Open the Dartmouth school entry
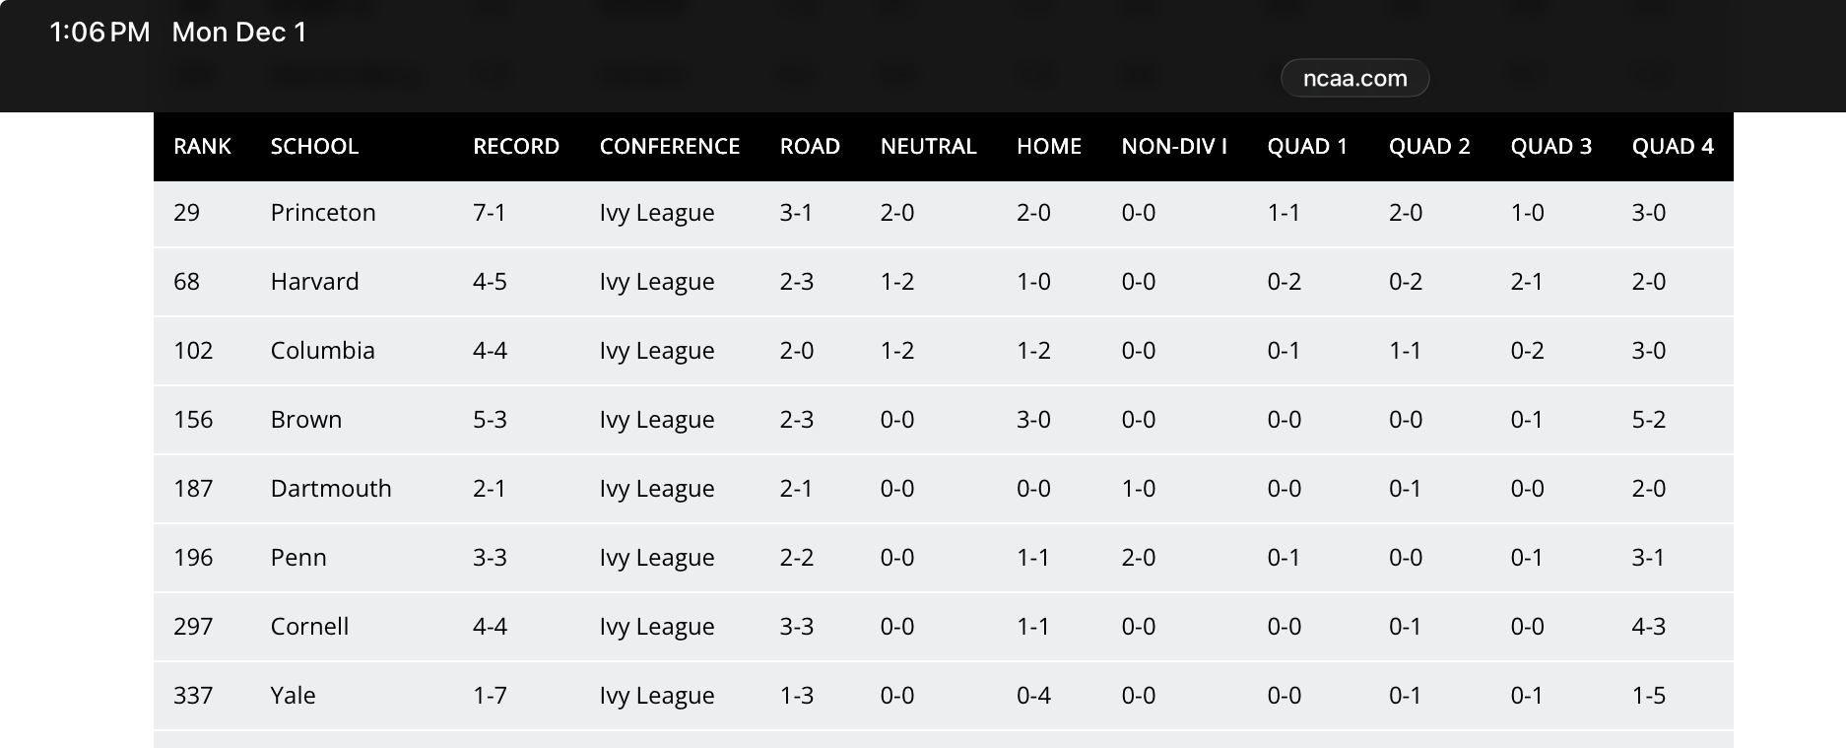 [x=331, y=489]
